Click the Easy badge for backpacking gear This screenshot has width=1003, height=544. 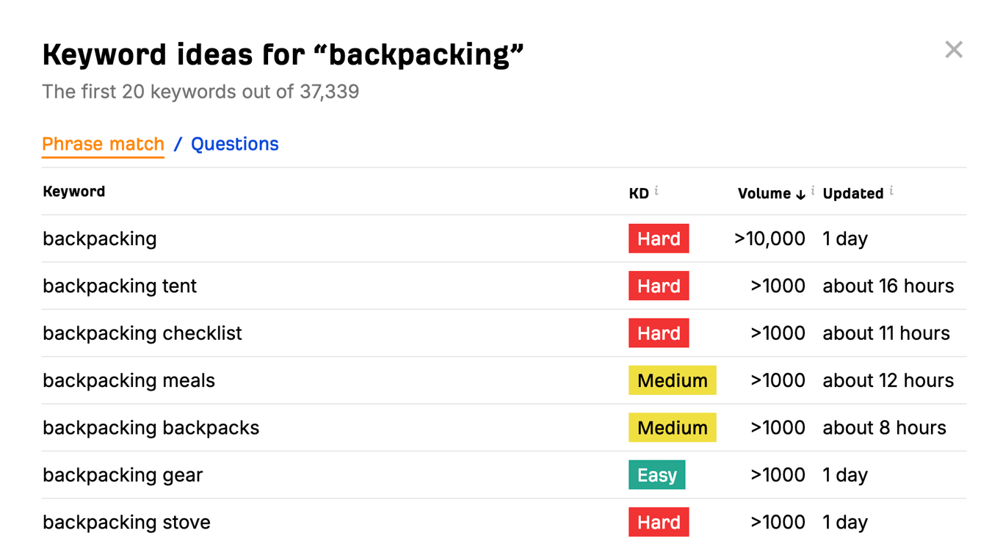click(656, 475)
